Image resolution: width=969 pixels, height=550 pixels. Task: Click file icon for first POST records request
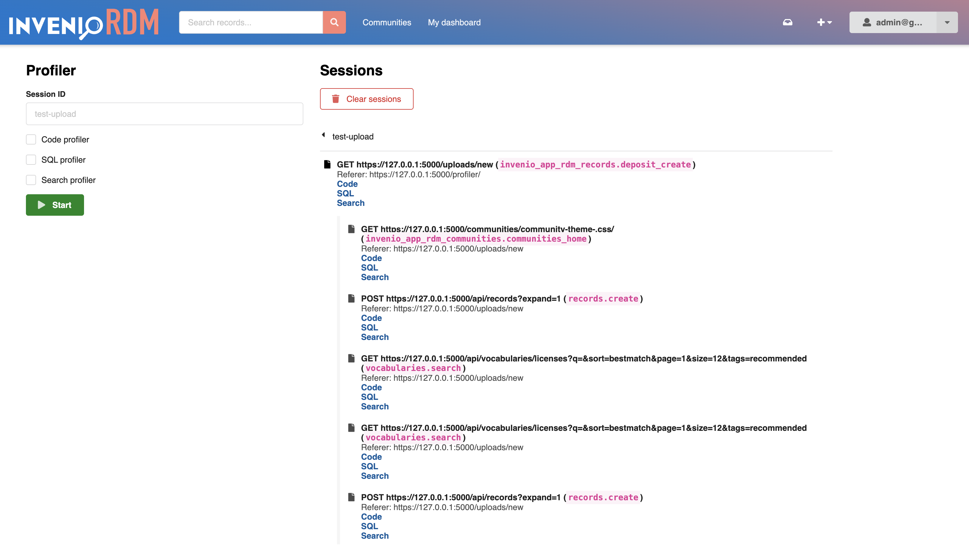(x=351, y=299)
